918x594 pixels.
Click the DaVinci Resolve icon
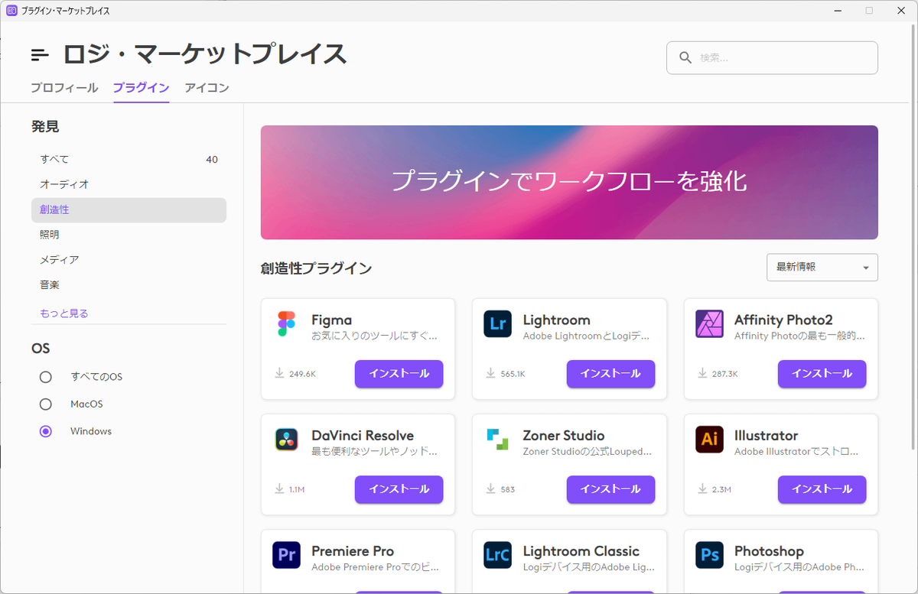click(286, 440)
